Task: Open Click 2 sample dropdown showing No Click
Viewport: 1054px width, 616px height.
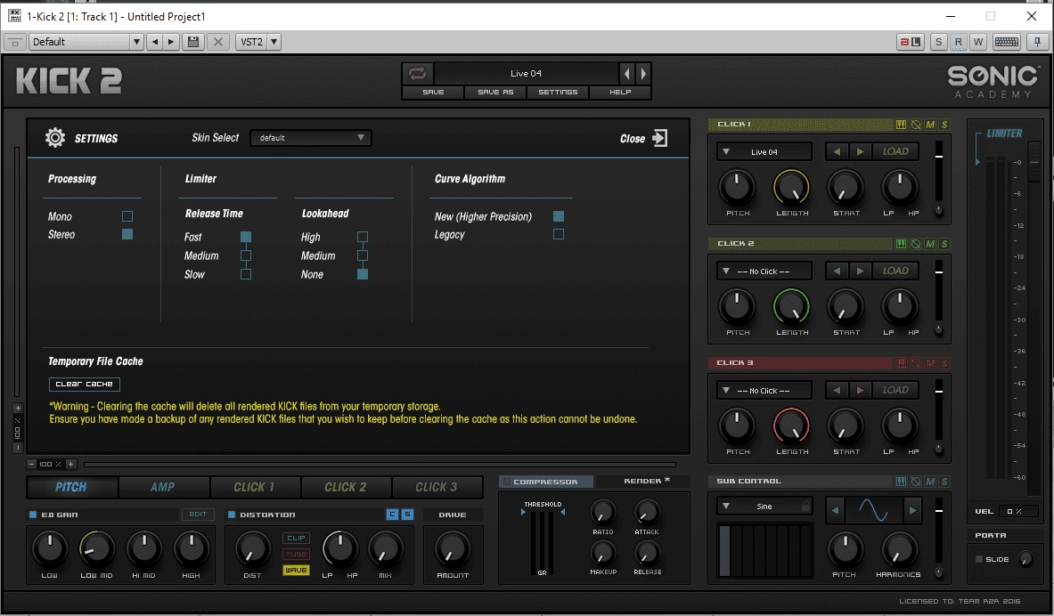Action: [764, 272]
